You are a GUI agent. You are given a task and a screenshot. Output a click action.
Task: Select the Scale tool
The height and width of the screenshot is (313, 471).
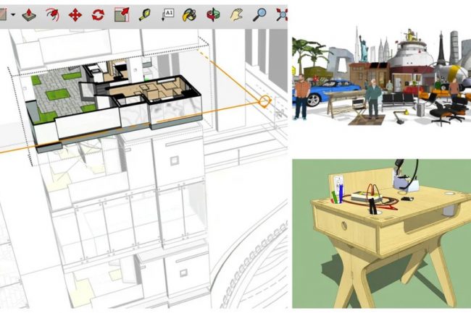pyautogui.click(x=121, y=14)
